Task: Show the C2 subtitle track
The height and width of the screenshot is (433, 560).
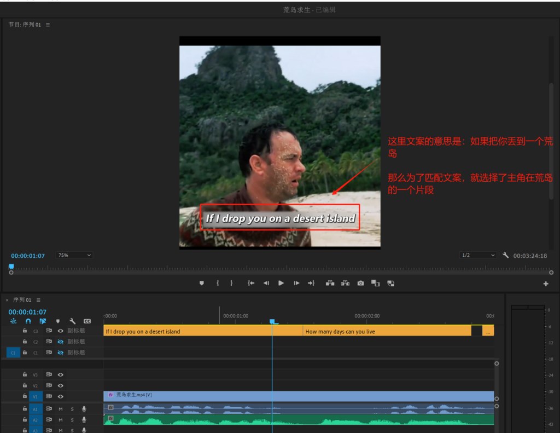Action: point(60,342)
